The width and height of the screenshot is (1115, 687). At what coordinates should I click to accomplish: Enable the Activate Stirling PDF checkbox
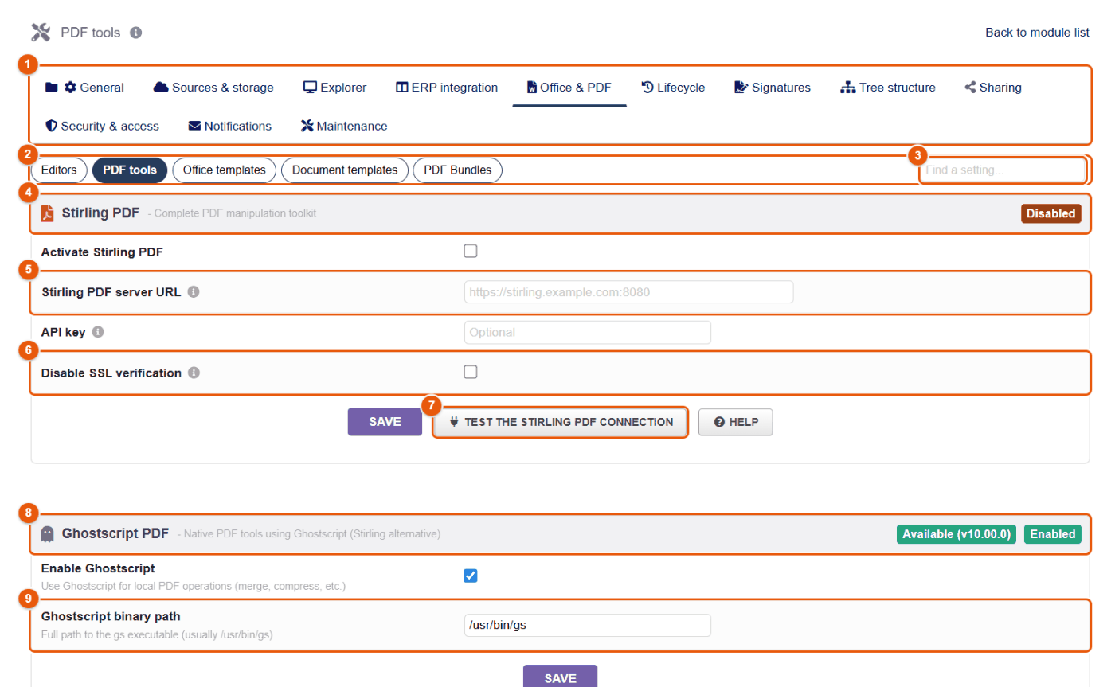tap(471, 252)
